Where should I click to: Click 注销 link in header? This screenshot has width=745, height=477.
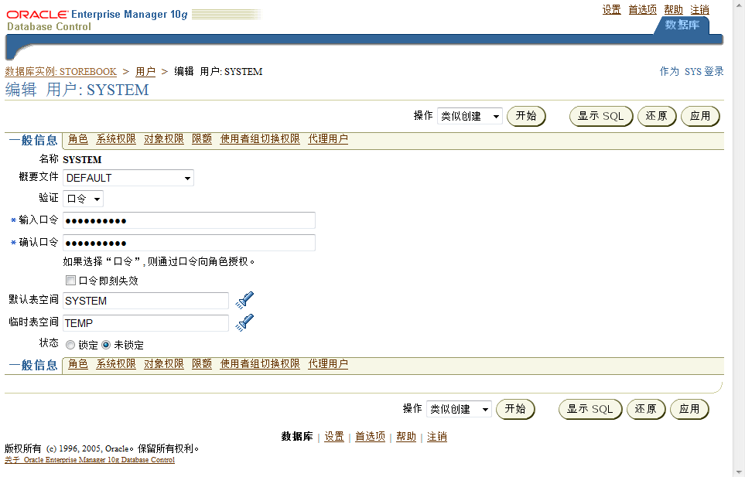click(x=700, y=10)
